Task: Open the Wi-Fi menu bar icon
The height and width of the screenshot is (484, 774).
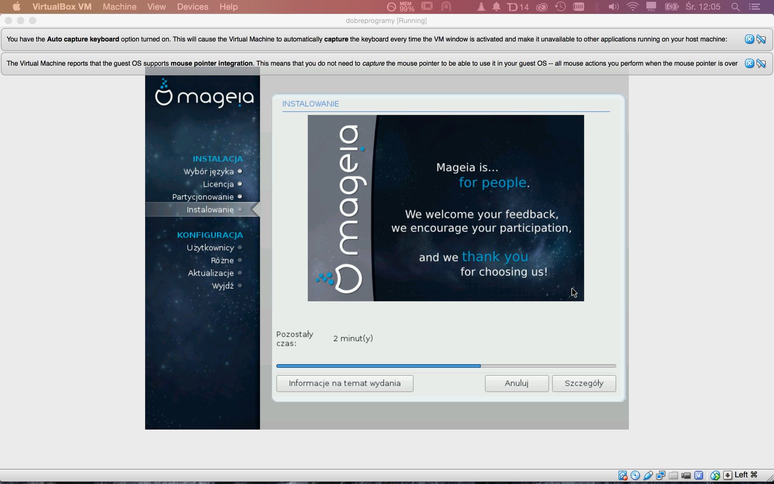Action: point(633,7)
